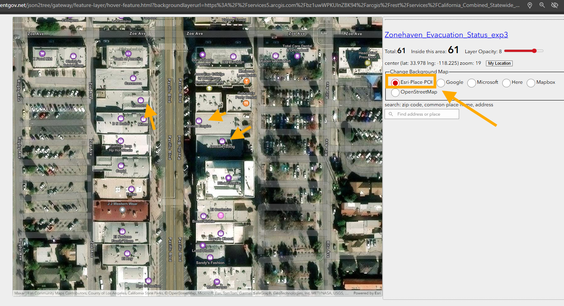Click the Mariscos Luna Bahia restaurant marker
The height and width of the screenshot is (306, 564).
(x=246, y=81)
